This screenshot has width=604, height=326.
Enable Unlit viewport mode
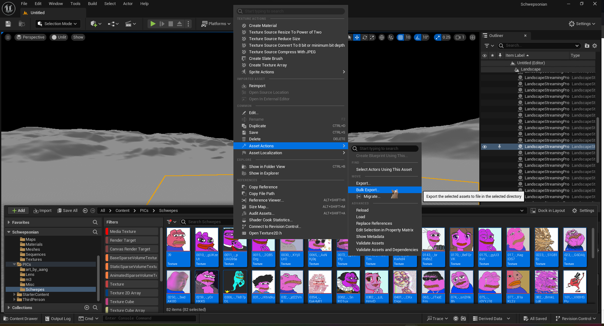tap(59, 37)
